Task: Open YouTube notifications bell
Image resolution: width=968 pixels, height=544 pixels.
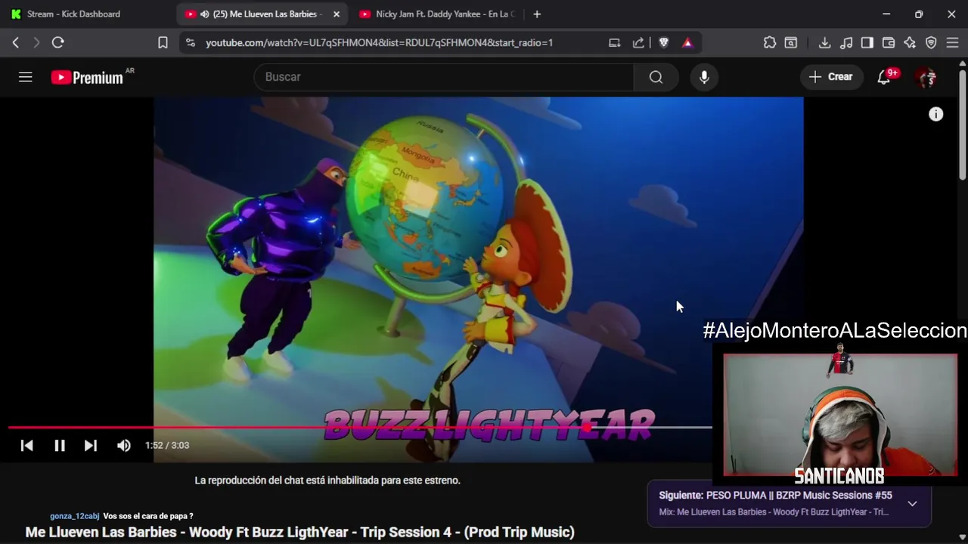Action: tap(884, 77)
